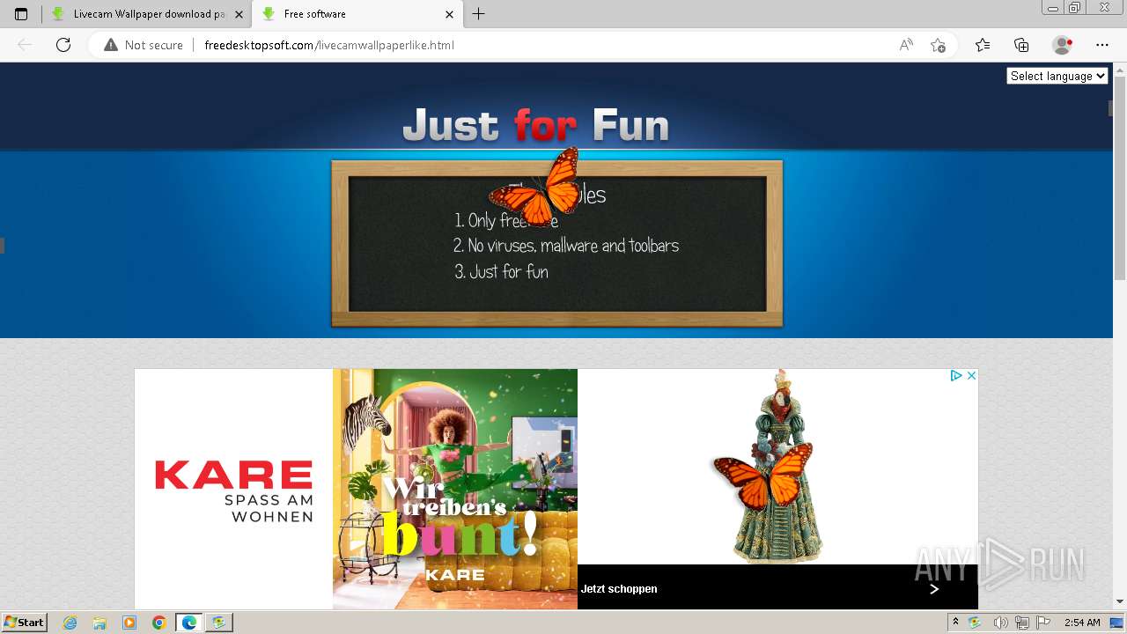Open the tab actions menu icon
Image resolution: width=1127 pixels, height=634 pixels.
pos(21,14)
